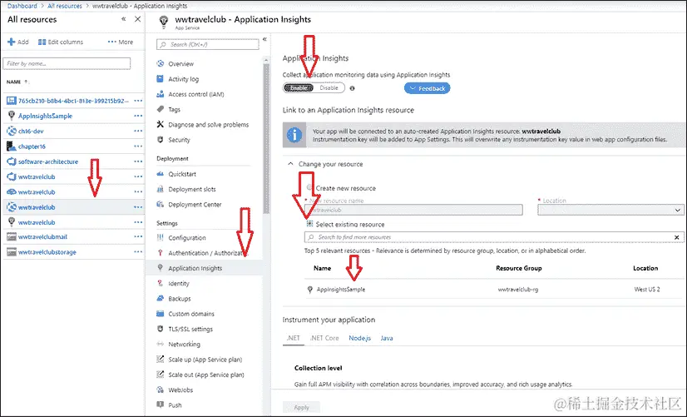
Task: Open options for the wwtravelclubstorage row
Action: (x=138, y=251)
